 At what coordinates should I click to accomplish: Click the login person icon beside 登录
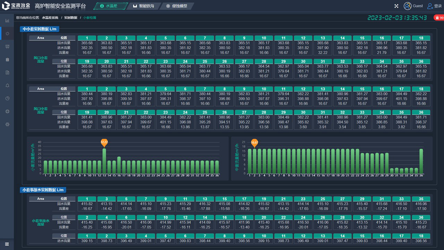430,6
